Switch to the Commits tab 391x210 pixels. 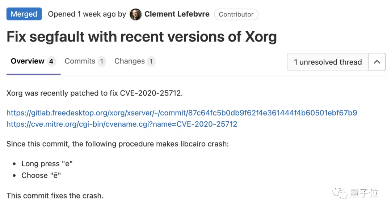tap(80, 61)
